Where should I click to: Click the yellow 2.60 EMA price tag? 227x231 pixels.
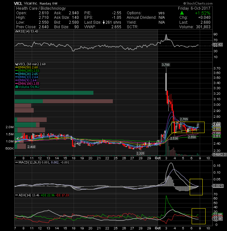217,129
